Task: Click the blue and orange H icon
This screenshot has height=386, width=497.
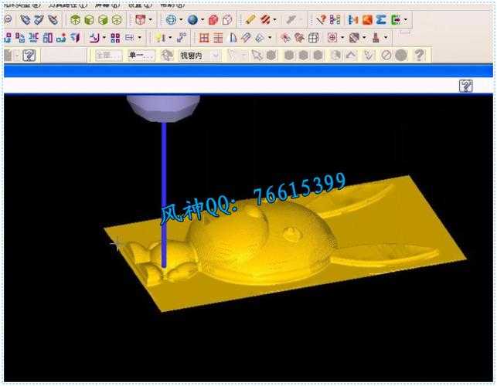Action: pos(352,19)
